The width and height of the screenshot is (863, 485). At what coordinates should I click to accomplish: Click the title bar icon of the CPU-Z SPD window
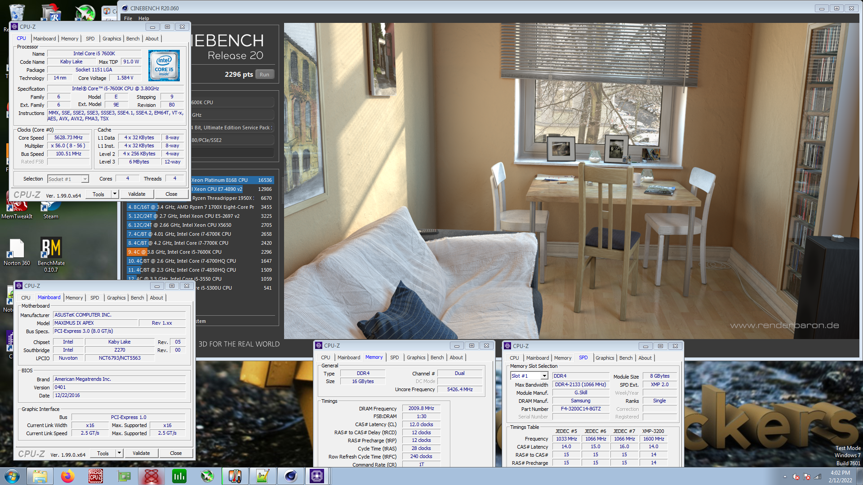pos(507,346)
